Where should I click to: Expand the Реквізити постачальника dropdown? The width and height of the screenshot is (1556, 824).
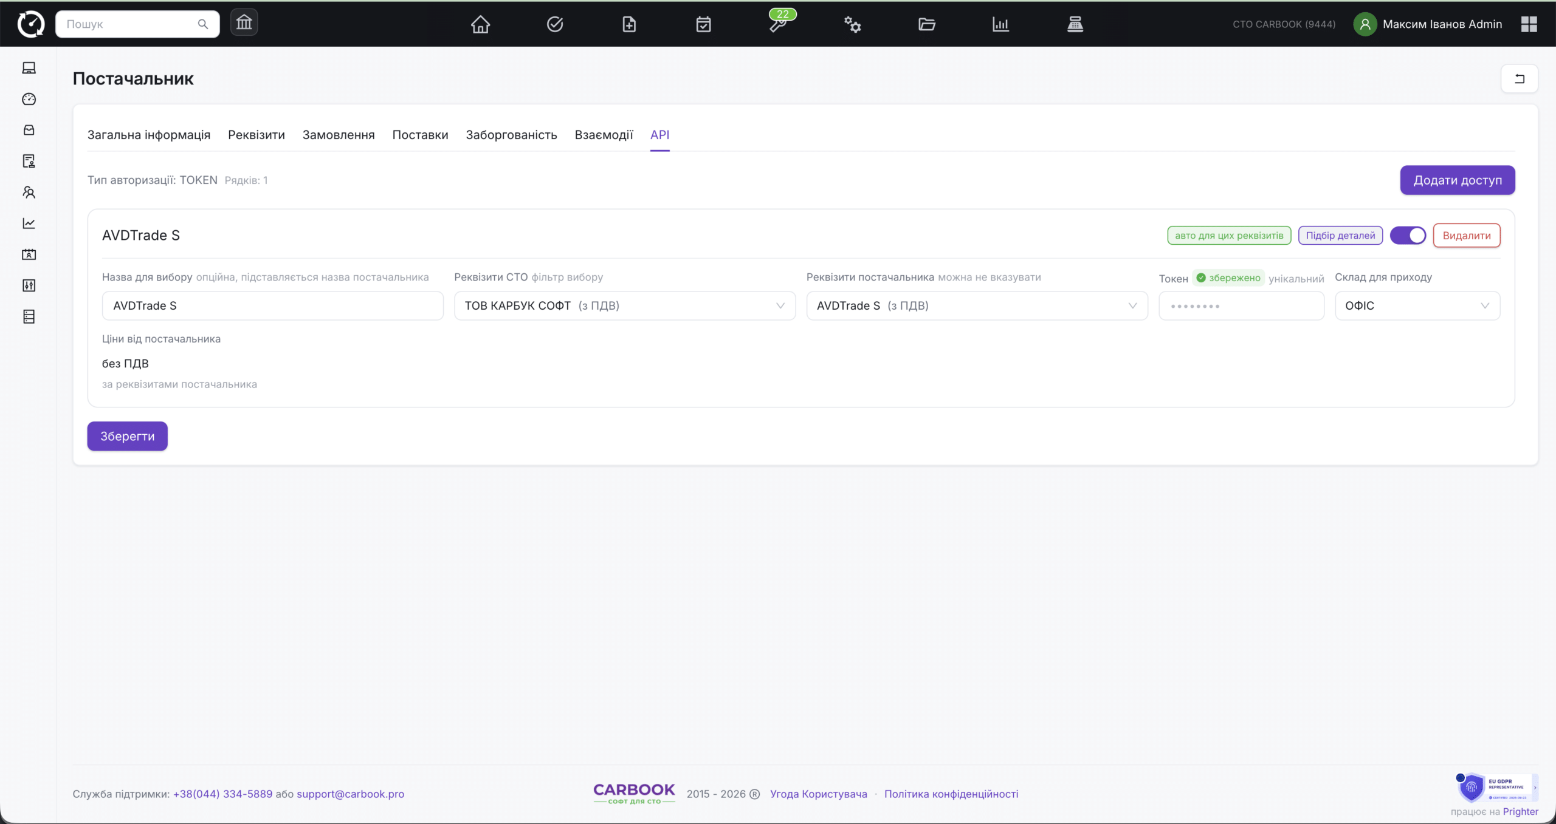(977, 306)
